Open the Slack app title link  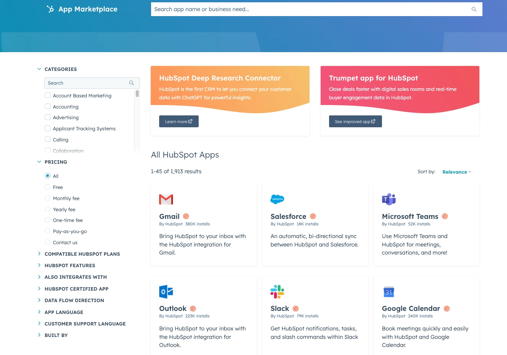tap(280, 309)
